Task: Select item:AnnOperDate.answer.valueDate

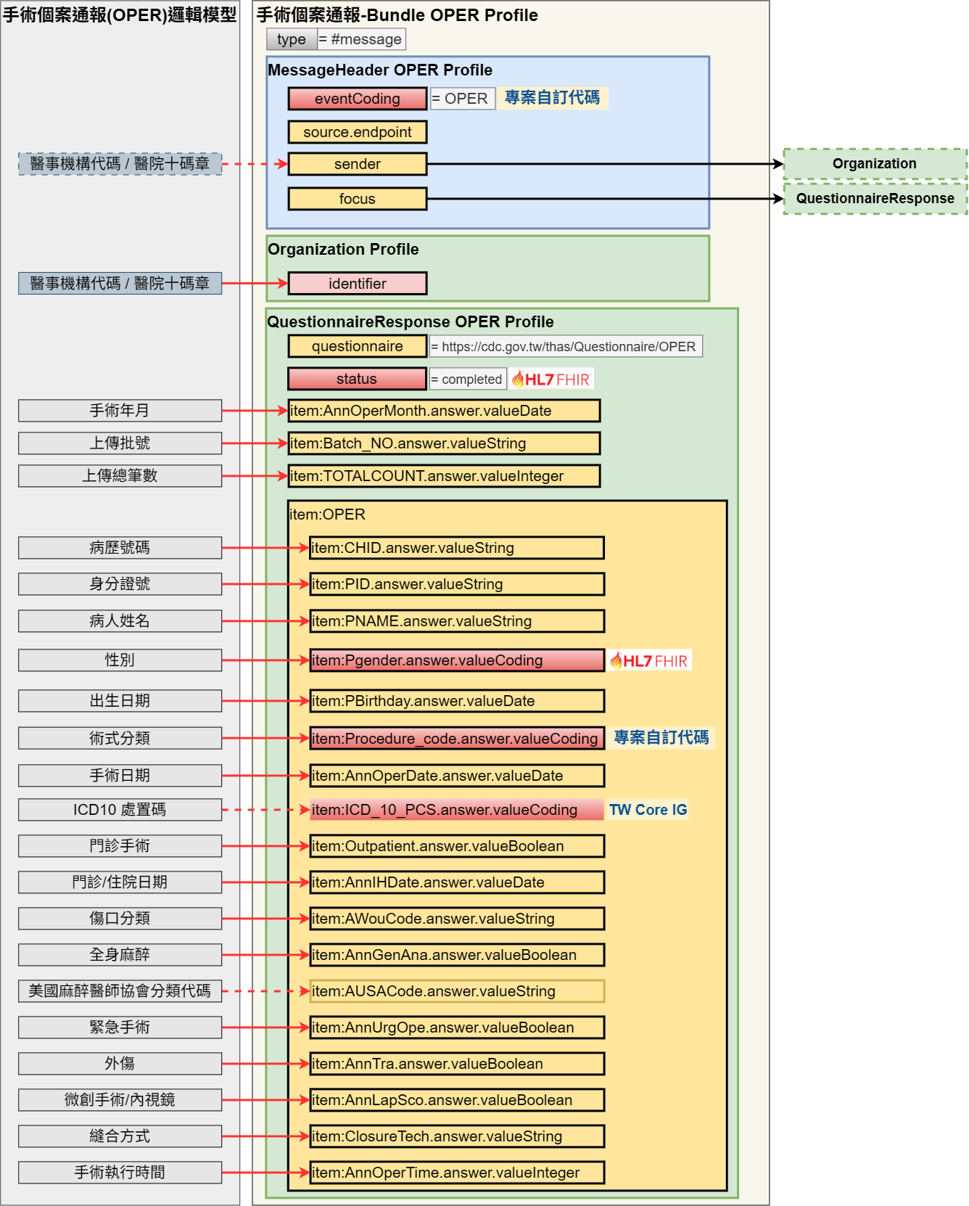Action: [457, 776]
